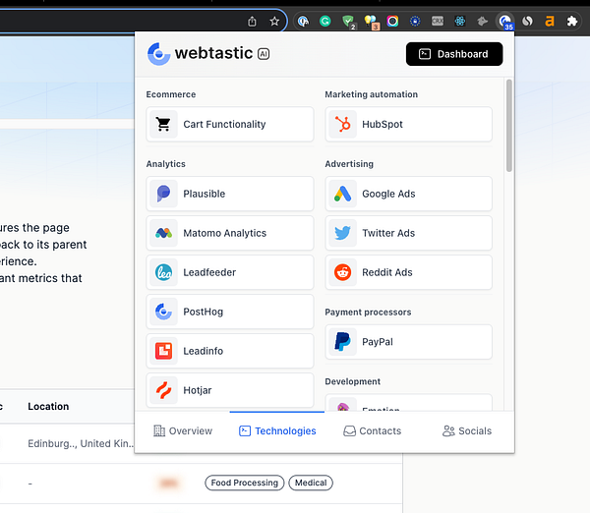
Task: Click the Hotjar text label
Action: point(198,390)
